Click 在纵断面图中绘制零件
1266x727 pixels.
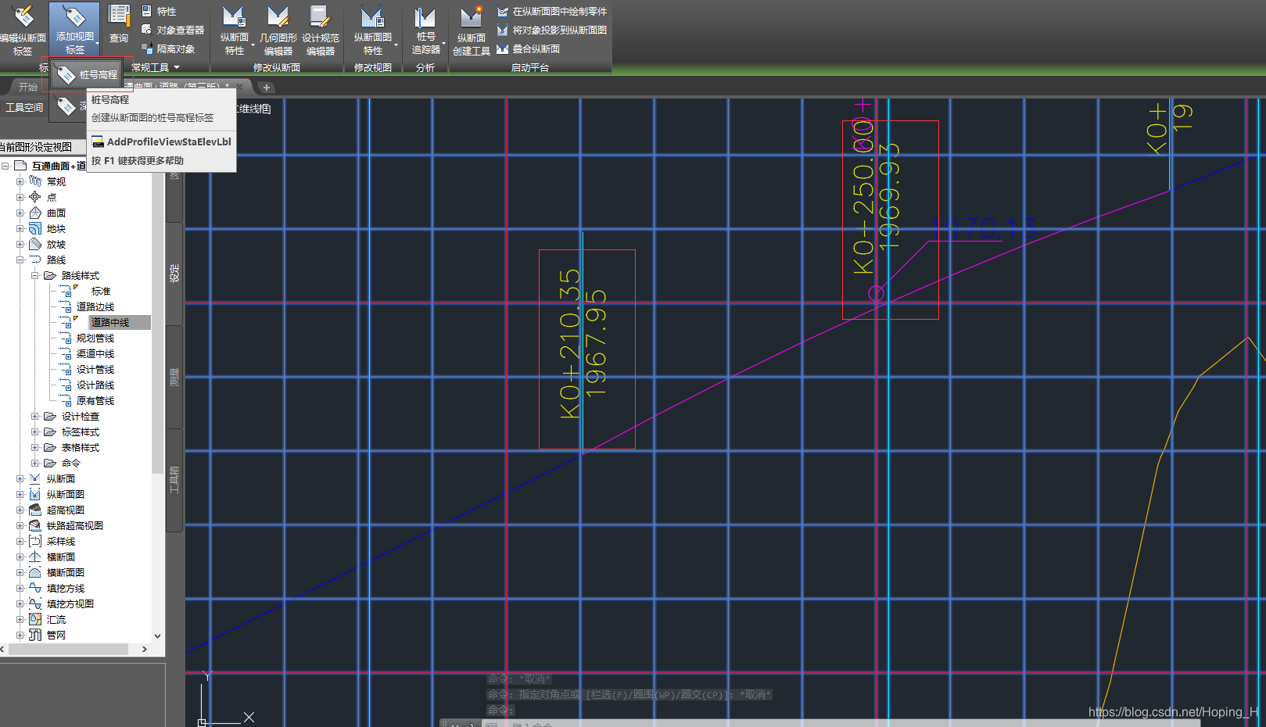[x=552, y=11]
